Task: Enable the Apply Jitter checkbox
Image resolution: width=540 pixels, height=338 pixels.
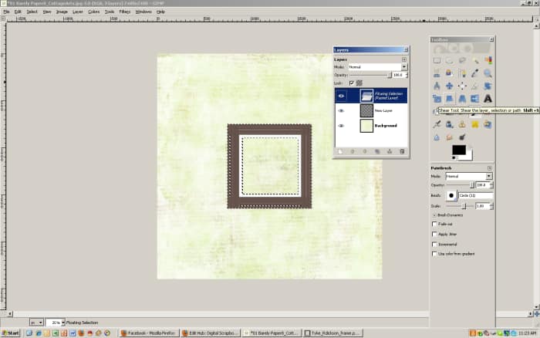Action: [x=434, y=234]
